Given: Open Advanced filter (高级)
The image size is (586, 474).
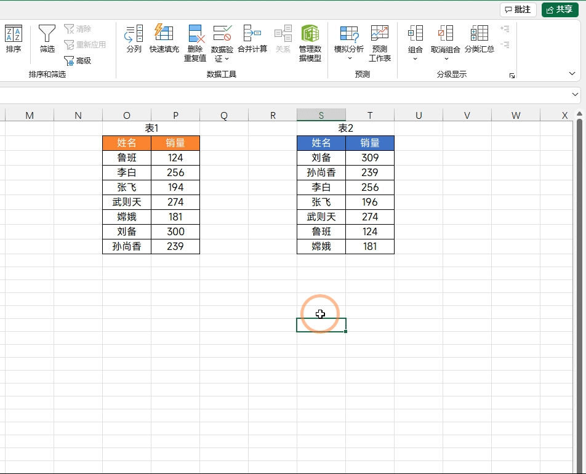Looking at the screenshot, I should [78, 60].
